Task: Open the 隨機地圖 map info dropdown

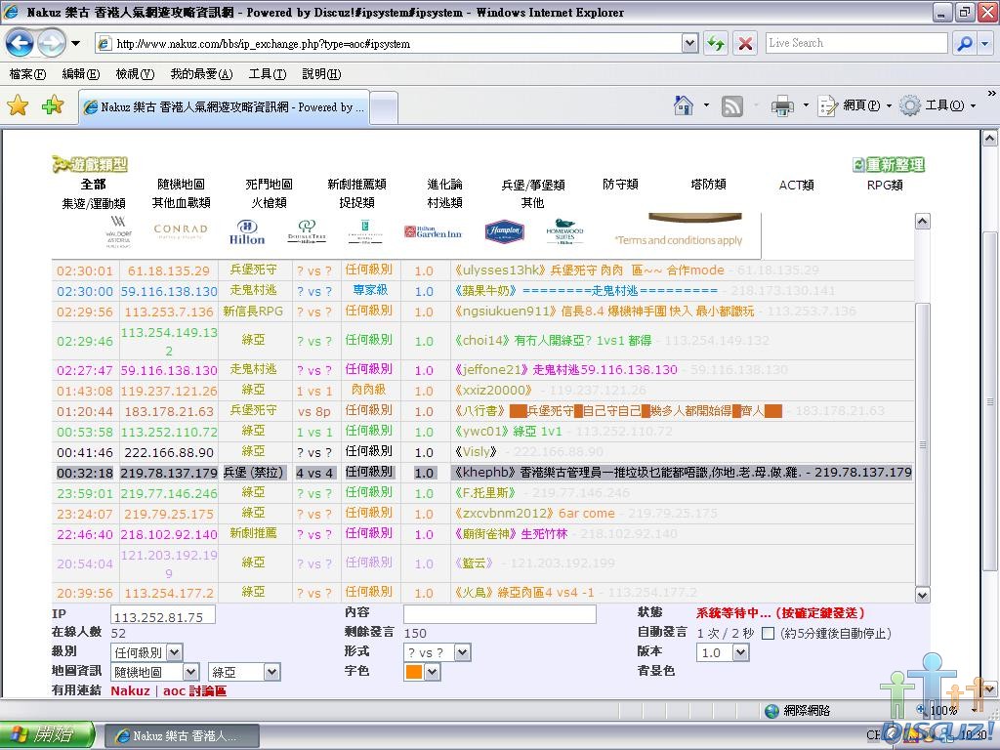Action: pos(156,672)
